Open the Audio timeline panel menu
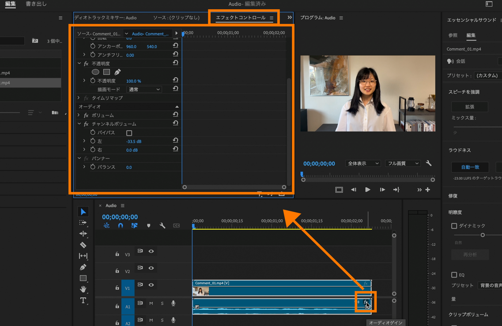This screenshot has height=326, width=502. pos(123,206)
